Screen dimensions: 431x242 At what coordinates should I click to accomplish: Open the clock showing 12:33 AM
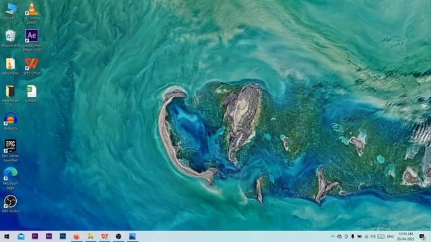coord(405,236)
